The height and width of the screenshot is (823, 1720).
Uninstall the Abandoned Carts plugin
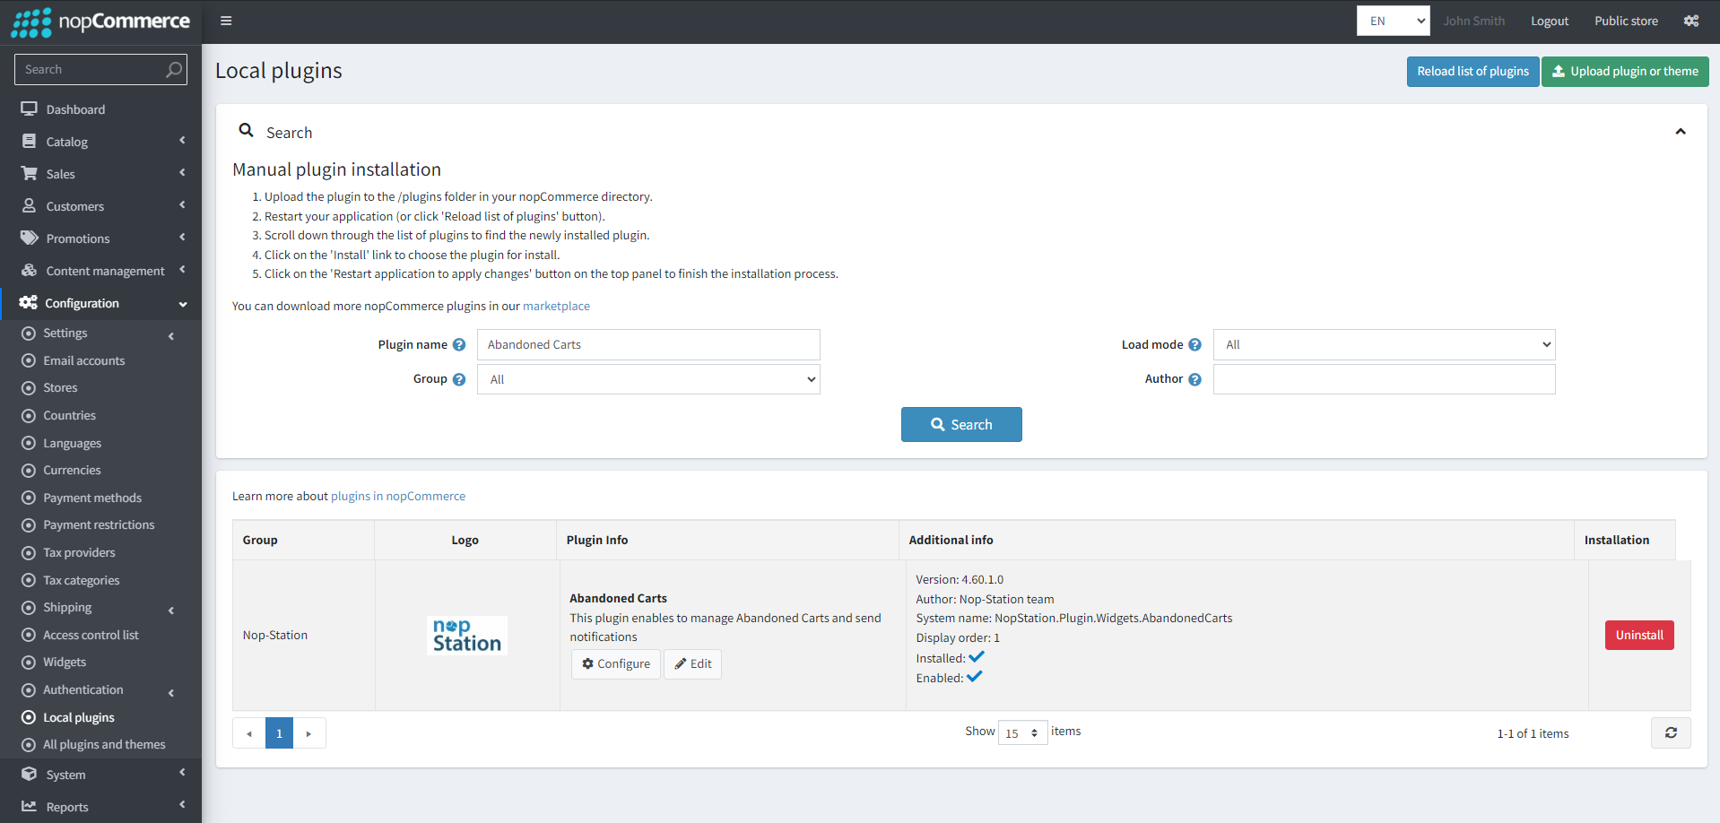[x=1639, y=636]
